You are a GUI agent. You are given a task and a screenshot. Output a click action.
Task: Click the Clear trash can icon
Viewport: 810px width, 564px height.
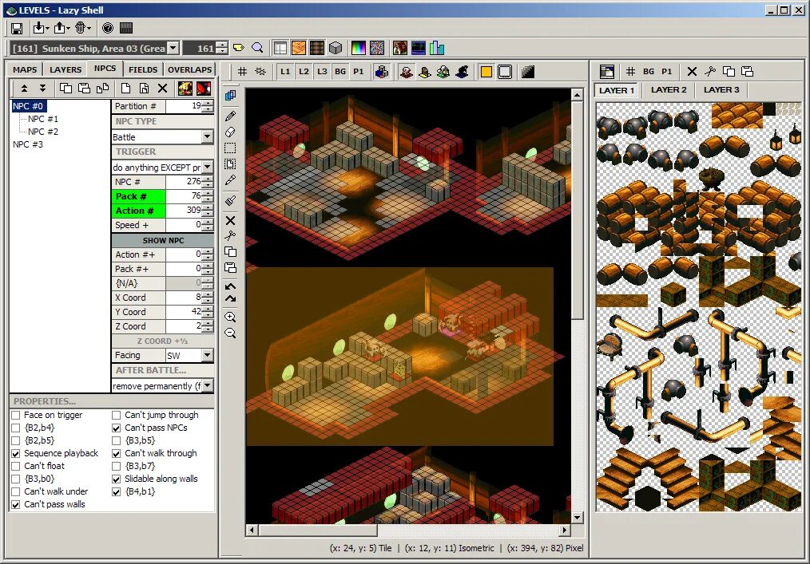[x=80, y=28]
